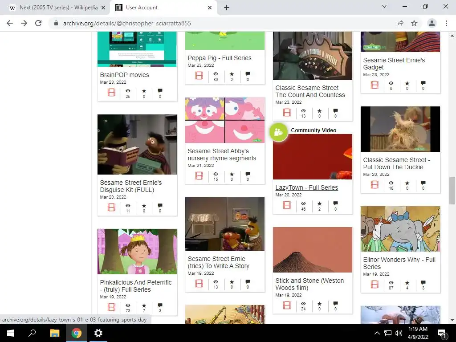This screenshot has height=342, width=456.
Task: Open Pinkalicious And Peterrific title link
Action: (x=136, y=286)
